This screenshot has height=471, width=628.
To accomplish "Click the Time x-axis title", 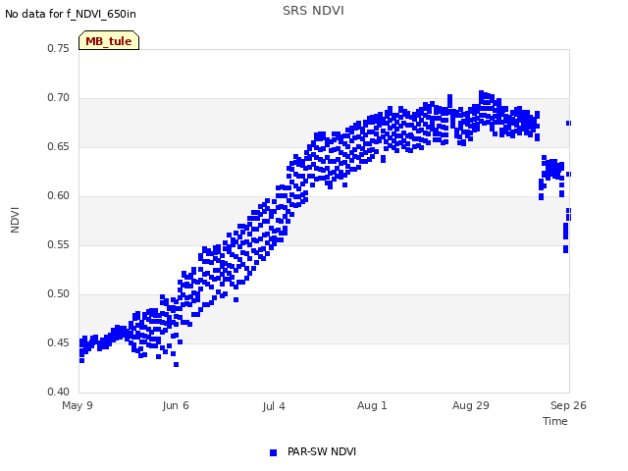I will [x=555, y=421].
